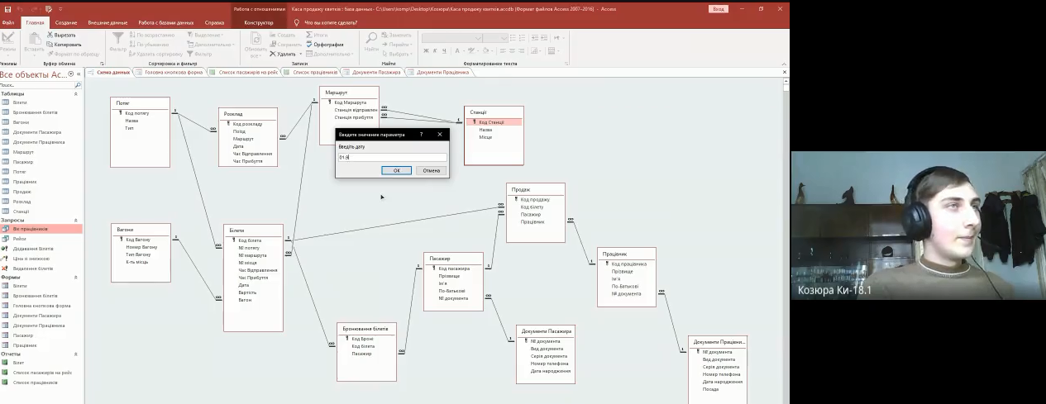Collapse the Запросы group in navigation pane

pos(76,221)
